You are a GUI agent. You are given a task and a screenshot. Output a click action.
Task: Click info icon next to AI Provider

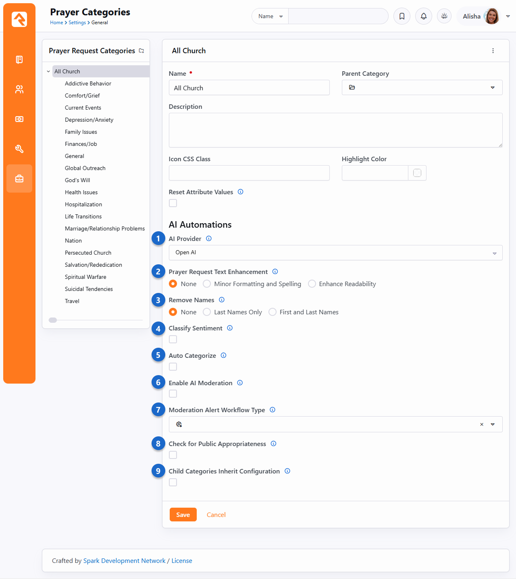209,239
